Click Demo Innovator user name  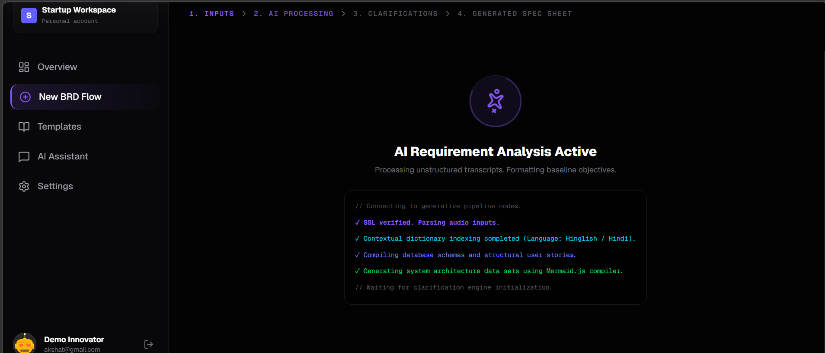[x=74, y=340]
